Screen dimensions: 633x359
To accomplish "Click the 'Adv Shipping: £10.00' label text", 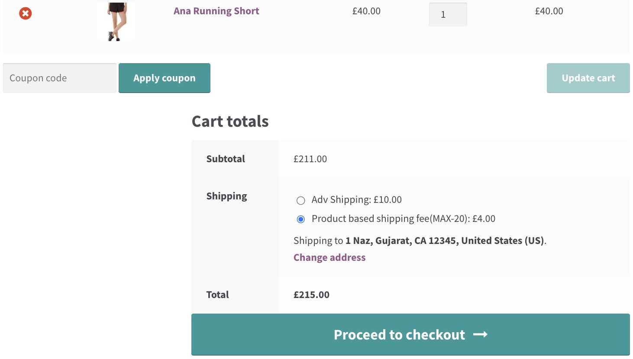I will coord(356,200).
